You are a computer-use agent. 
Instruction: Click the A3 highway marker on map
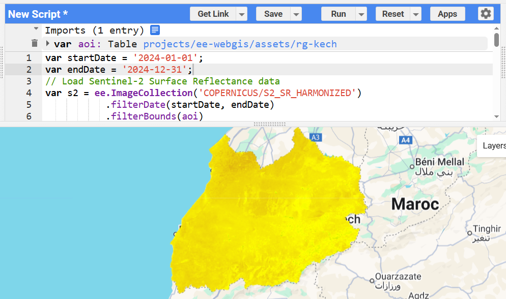click(x=316, y=137)
